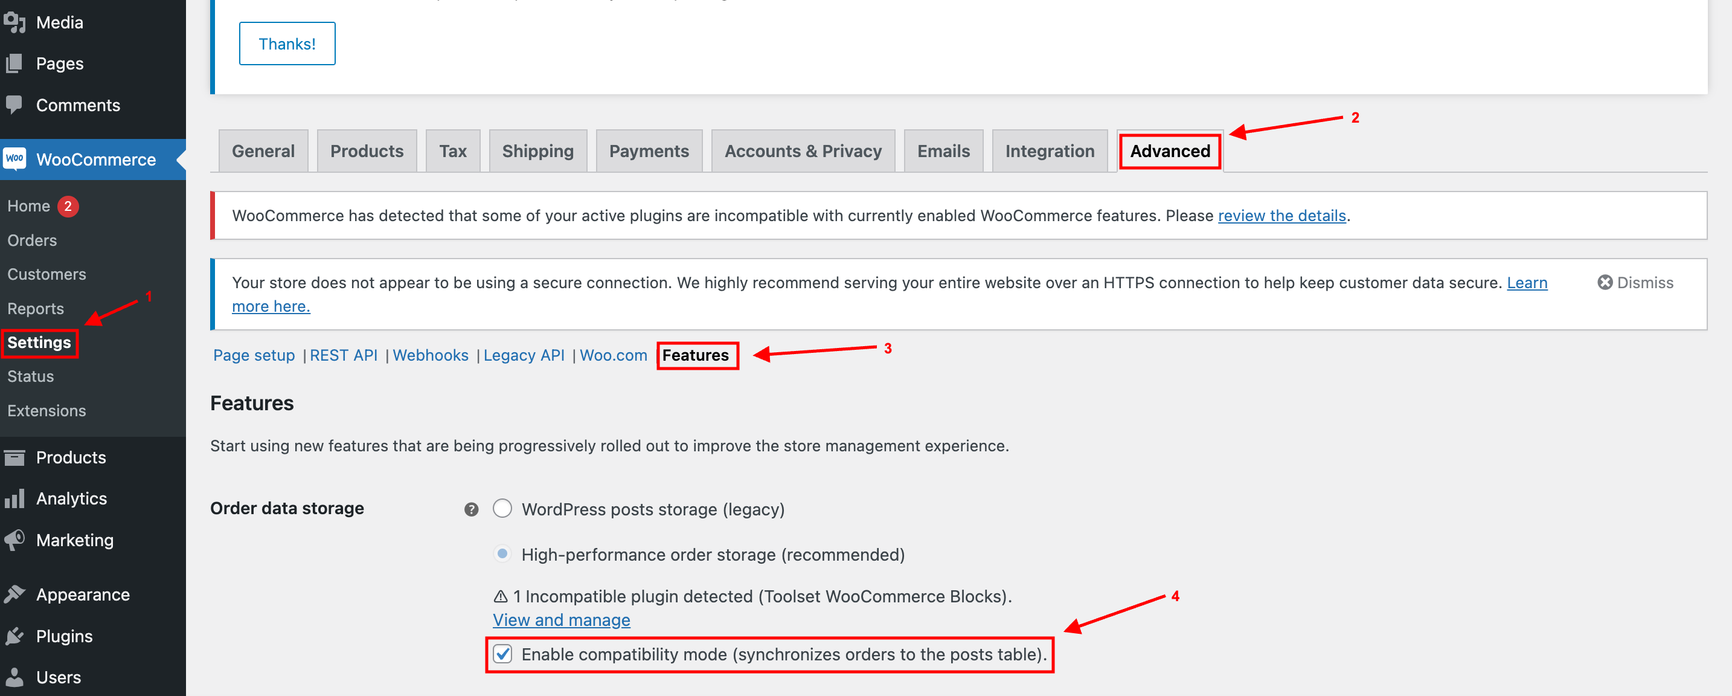Open the Customers submenu item
The width and height of the screenshot is (1732, 696).
tap(47, 274)
